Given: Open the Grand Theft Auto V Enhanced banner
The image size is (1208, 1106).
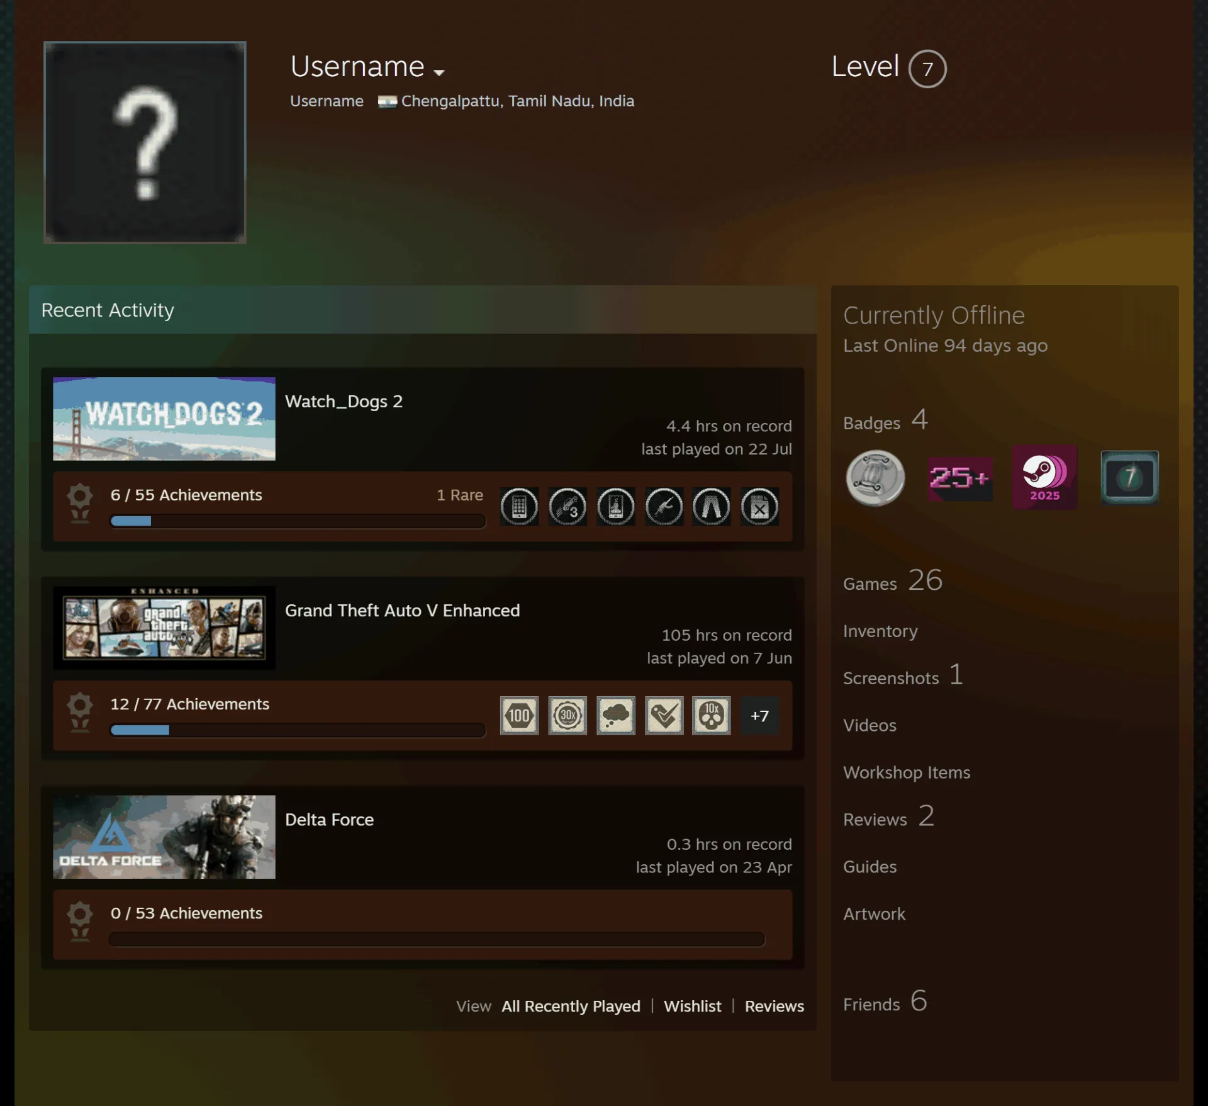Looking at the screenshot, I should (x=164, y=628).
